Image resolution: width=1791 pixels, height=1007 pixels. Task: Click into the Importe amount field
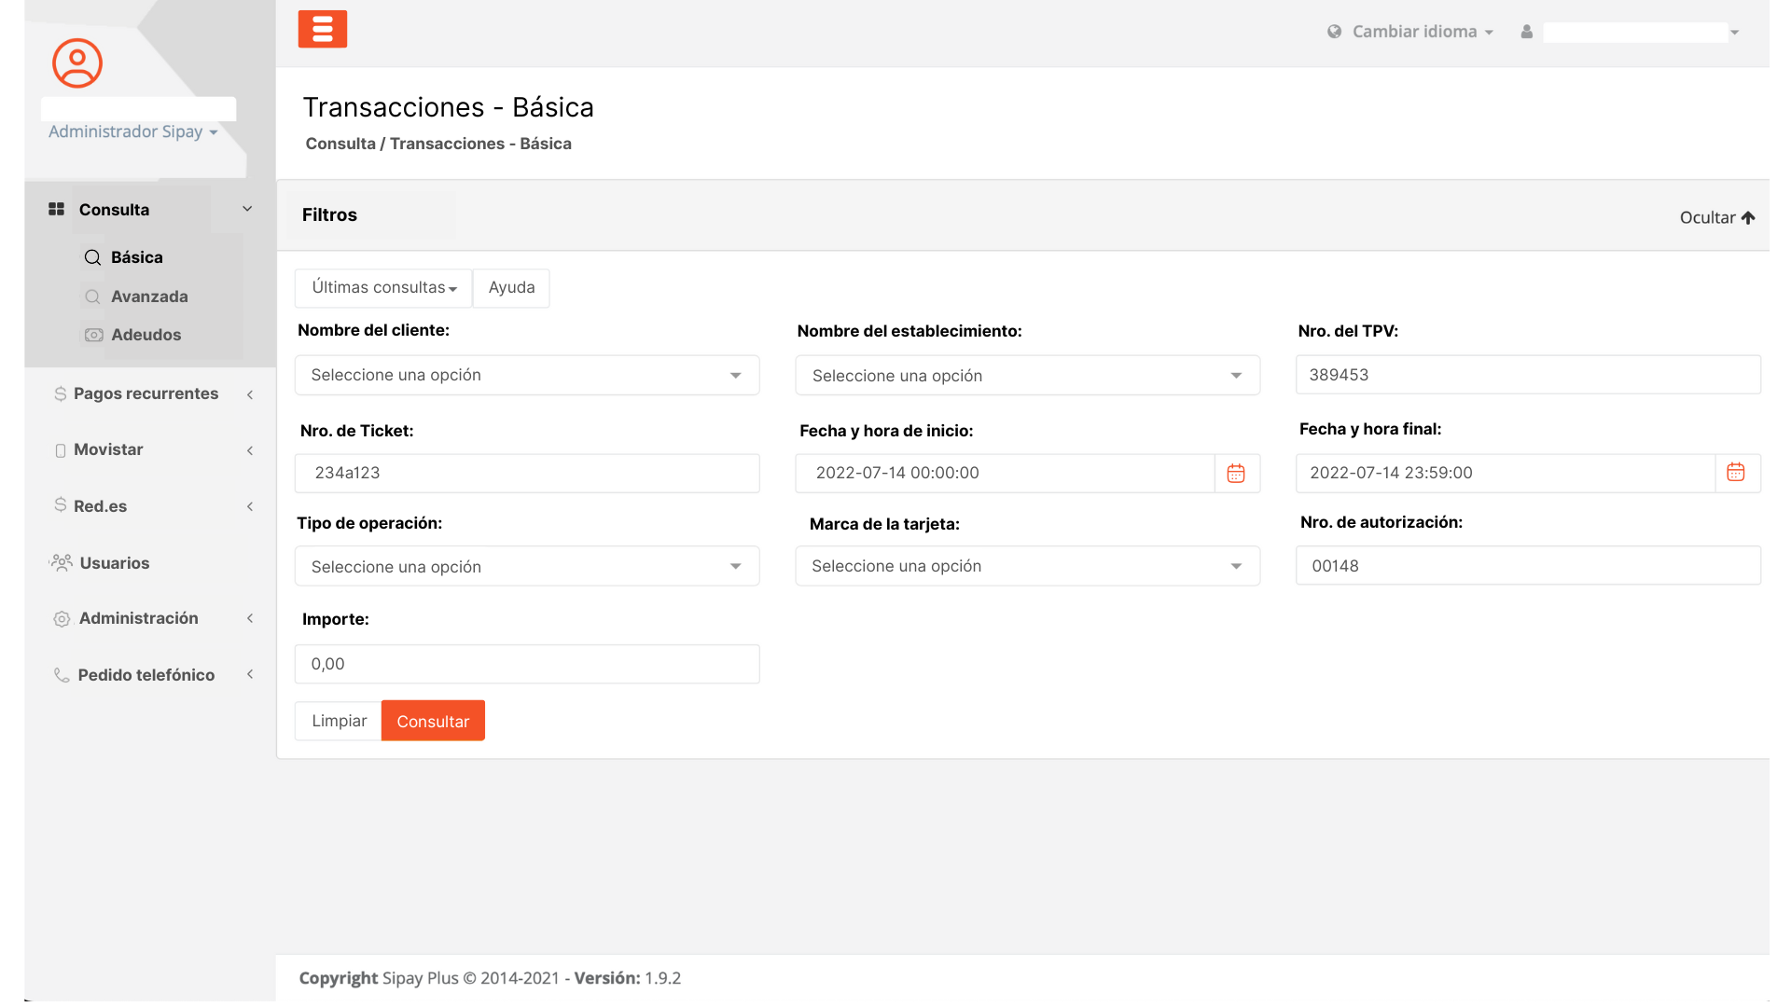tap(527, 664)
